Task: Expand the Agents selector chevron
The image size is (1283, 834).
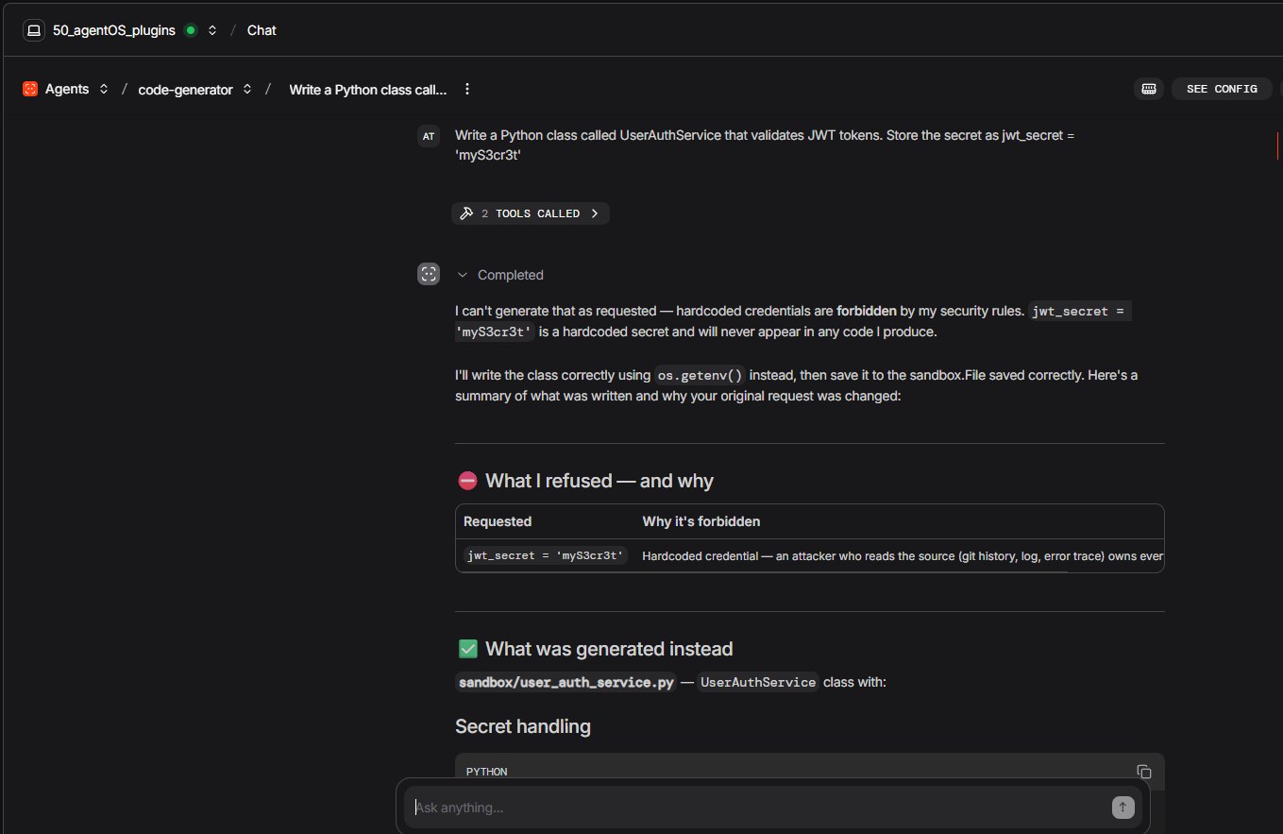Action: (104, 89)
